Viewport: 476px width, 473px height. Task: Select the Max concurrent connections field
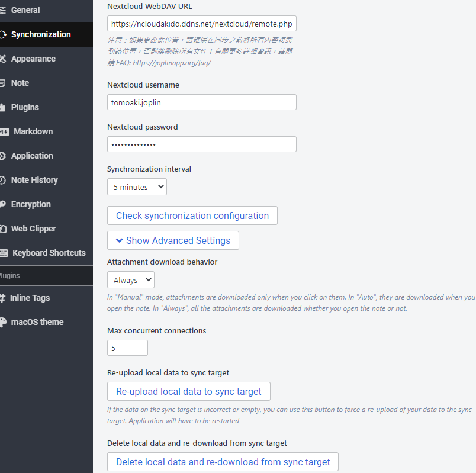[127, 347]
